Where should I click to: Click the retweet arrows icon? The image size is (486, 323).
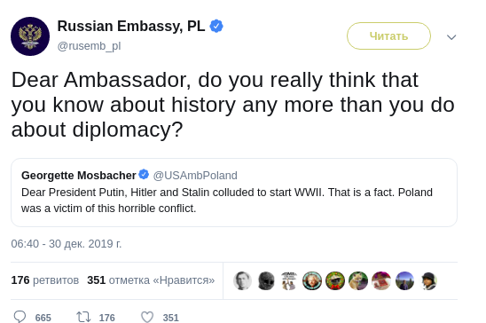(83, 317)
